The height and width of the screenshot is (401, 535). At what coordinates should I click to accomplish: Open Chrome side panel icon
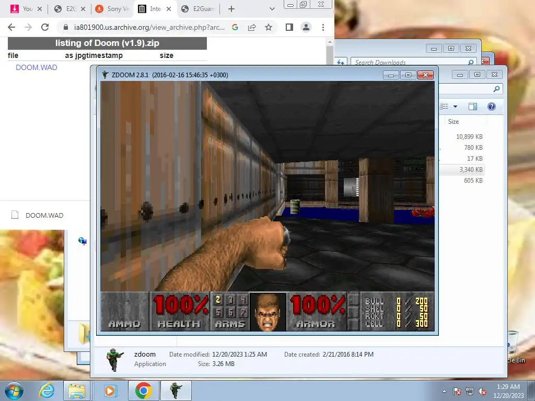[289, 27]
